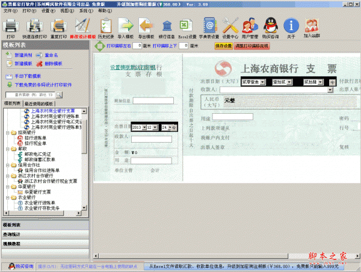Open the 收款人 combo box on the cheque
This screenshot has width=361, height=272.
(x=330, y=90)
